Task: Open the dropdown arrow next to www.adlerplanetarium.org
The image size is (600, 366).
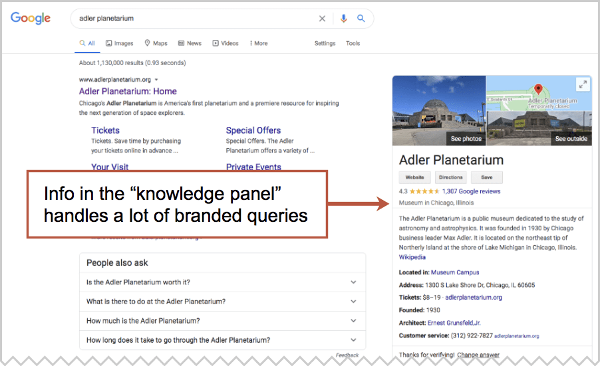Action: (156, 80)
